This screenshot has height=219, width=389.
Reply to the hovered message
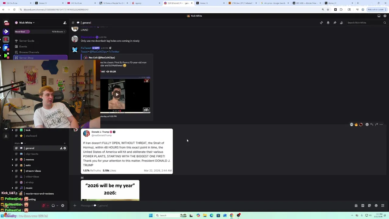coord(372,124)
